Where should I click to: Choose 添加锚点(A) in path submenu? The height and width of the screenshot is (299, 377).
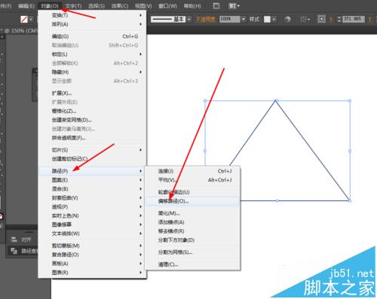(192, 222)
